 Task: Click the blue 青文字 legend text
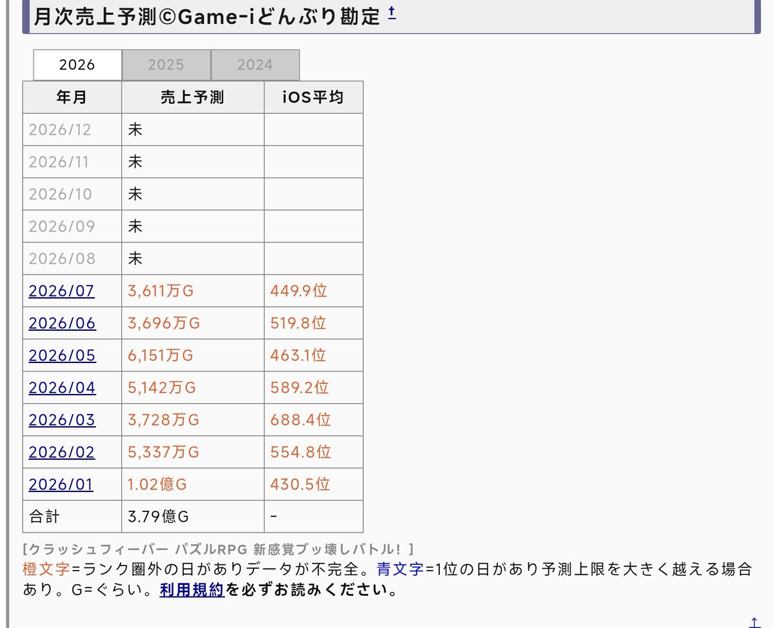click(x=401, y=569)
